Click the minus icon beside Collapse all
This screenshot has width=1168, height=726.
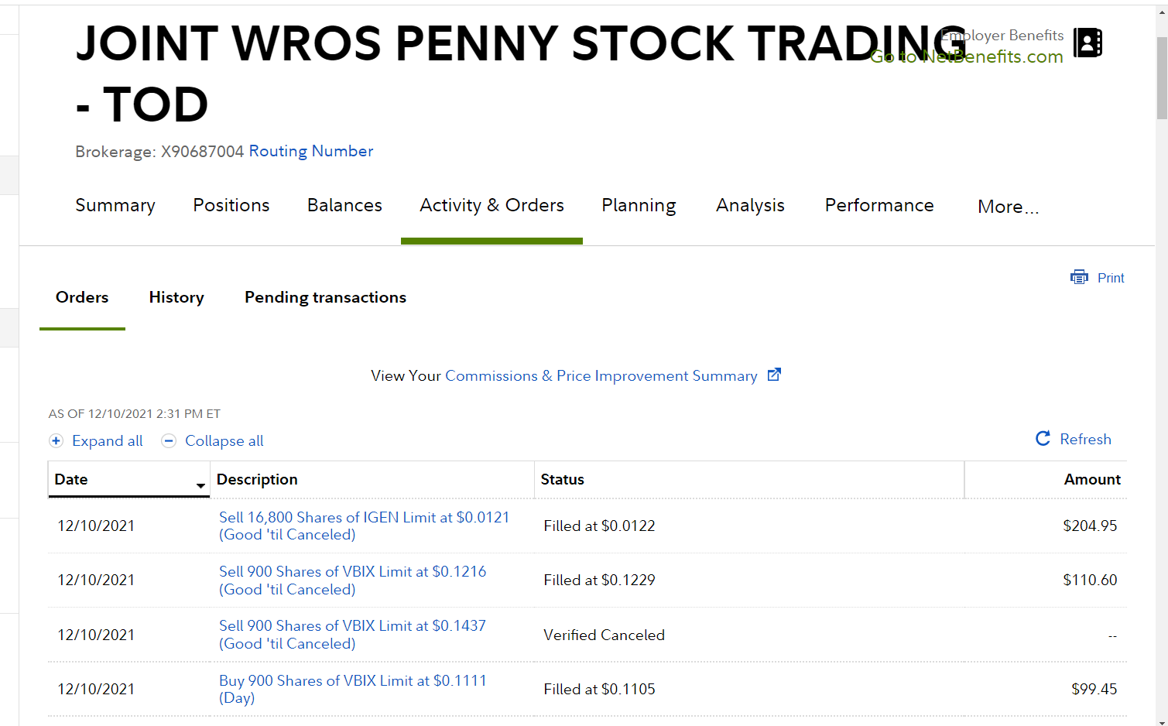click(x=169, y=441)
